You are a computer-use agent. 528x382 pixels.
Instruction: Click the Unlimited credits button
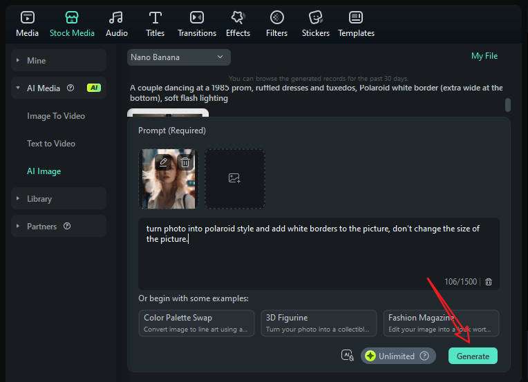click(398, 356)
